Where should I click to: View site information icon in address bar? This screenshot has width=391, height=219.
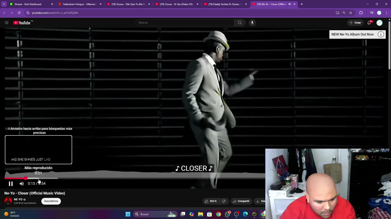coord(28,13)
